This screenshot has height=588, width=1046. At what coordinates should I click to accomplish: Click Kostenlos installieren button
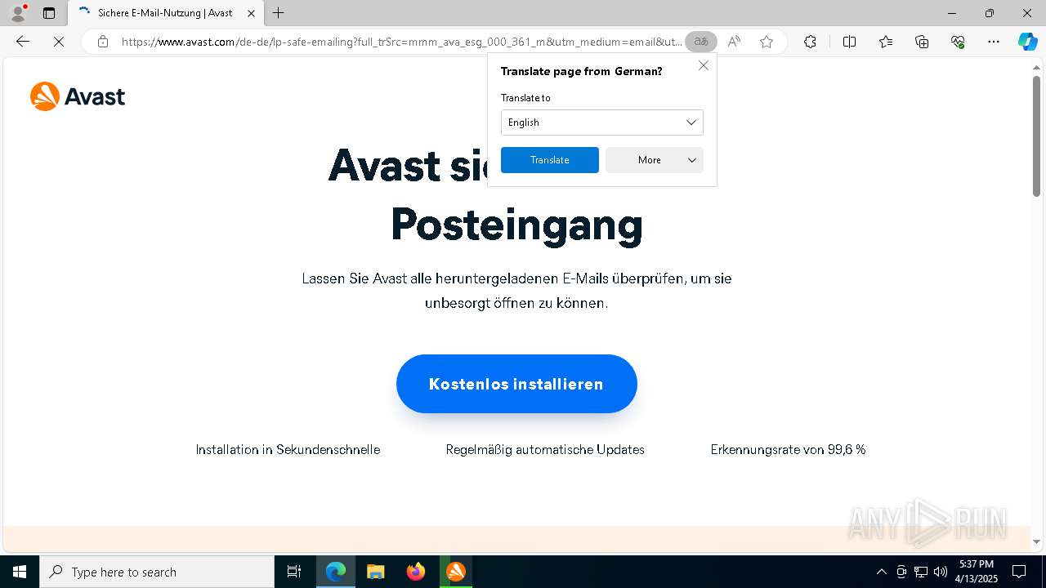[516, 384]
